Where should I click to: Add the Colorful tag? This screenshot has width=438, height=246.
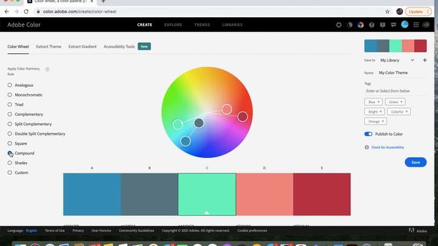[x=398, y=111]
